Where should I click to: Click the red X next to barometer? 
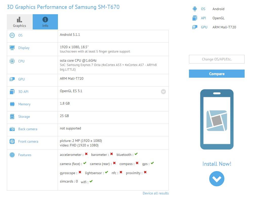(x=112, y=154)
